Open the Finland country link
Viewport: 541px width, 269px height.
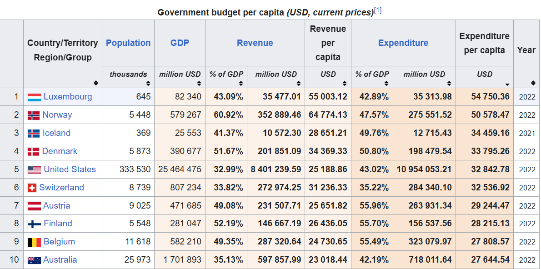coord(58,224)
